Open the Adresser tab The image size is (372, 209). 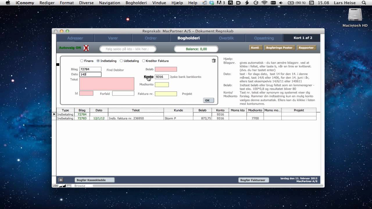[75, 38]
